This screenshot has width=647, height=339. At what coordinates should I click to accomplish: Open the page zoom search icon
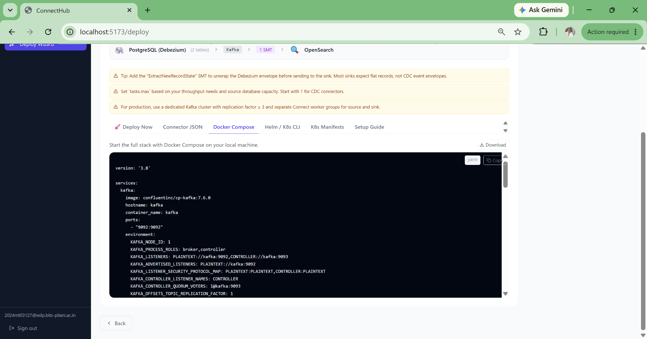(x=501, y=32)
